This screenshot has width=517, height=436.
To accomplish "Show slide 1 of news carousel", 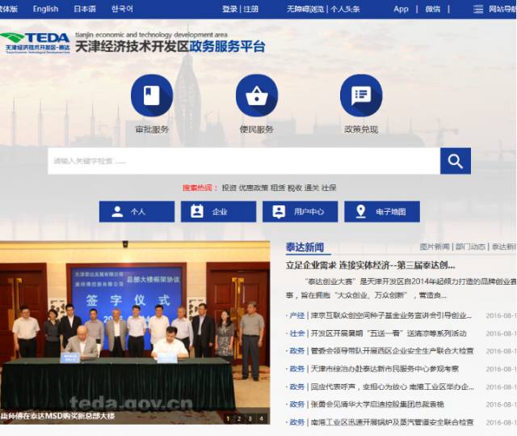I will (228, 419).
